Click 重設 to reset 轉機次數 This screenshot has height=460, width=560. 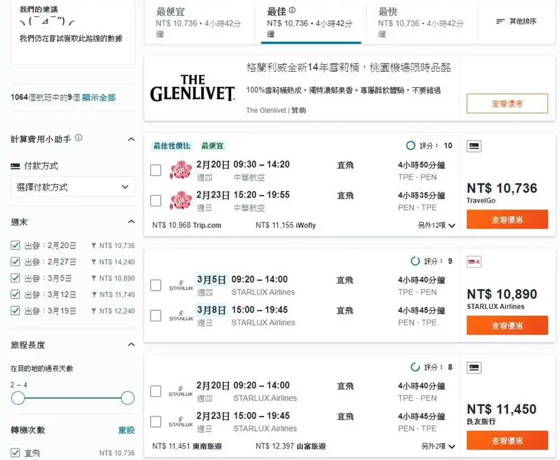tap(127, 430)
